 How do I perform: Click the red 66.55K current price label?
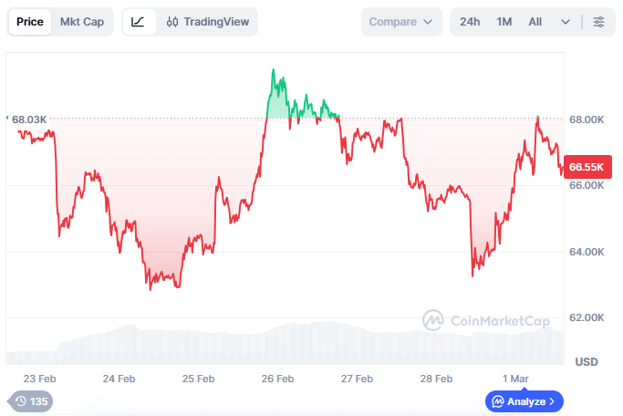[x=587, y=167]
